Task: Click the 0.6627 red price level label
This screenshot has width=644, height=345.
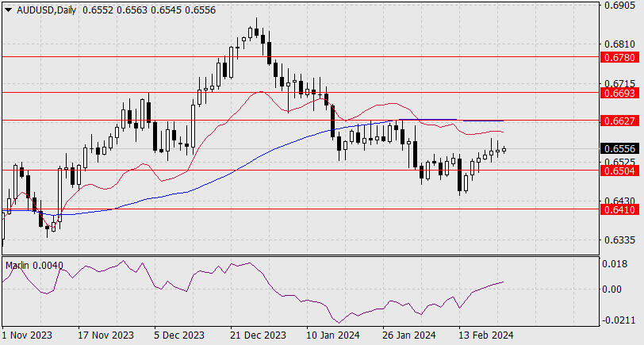Action: (x=619, y=121)
